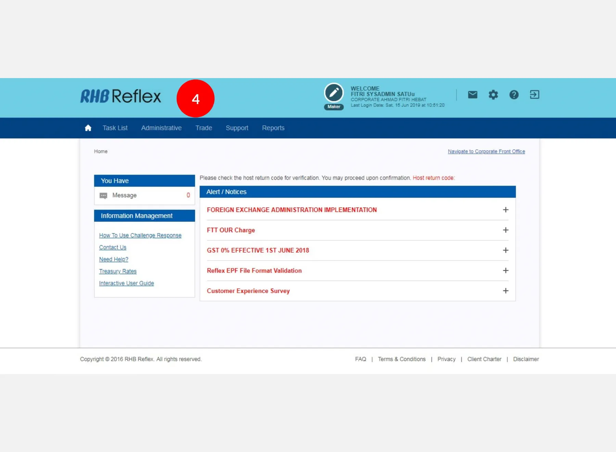Expand the FTT OUR Charge notice

click(x=505, y=230)
